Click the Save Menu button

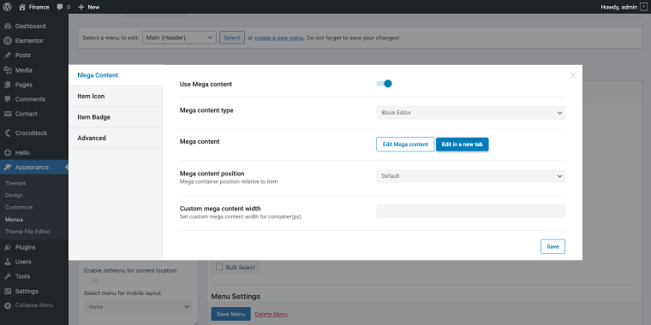pyautogui.click(x=230, y=314)
